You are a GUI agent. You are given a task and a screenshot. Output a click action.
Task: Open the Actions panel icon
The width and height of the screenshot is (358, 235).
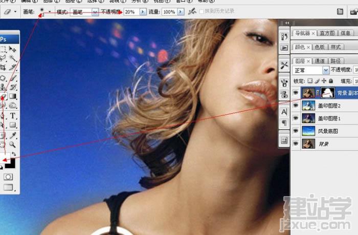[284, 48]
